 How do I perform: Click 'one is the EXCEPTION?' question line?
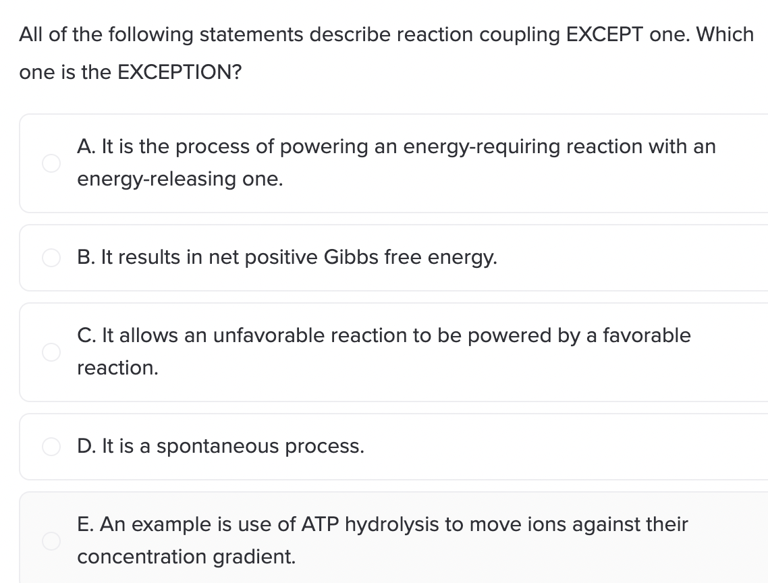coord(130,72)
